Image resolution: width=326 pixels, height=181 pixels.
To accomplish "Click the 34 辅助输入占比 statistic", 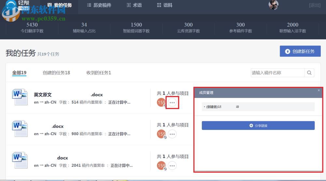I will click(84, 28).
